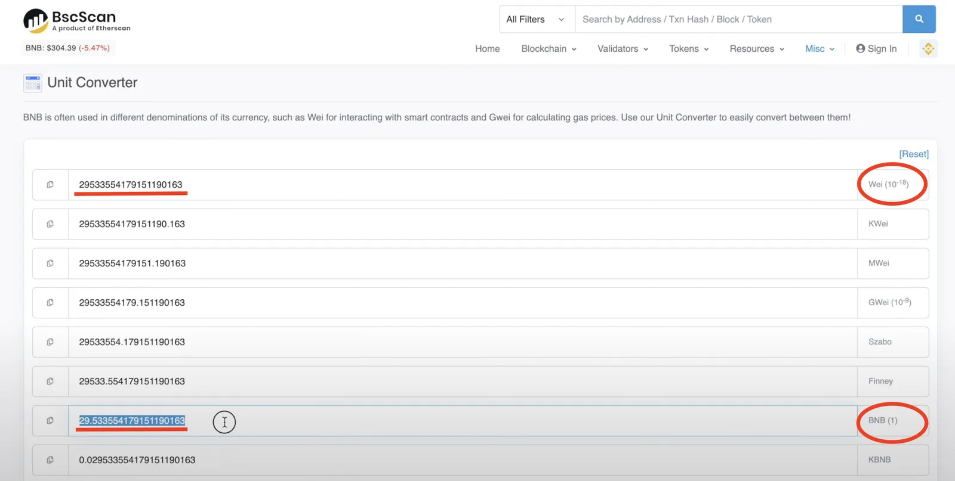Click the Unit Converter calculator icon
The height and width of the screenshot is (481, 955).
[33, 83]
